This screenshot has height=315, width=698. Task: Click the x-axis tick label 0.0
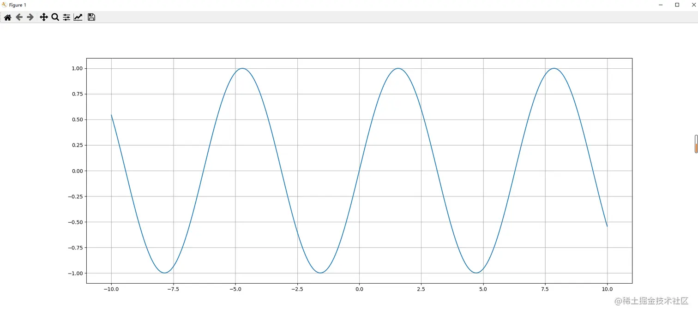[x=359, y=289]
